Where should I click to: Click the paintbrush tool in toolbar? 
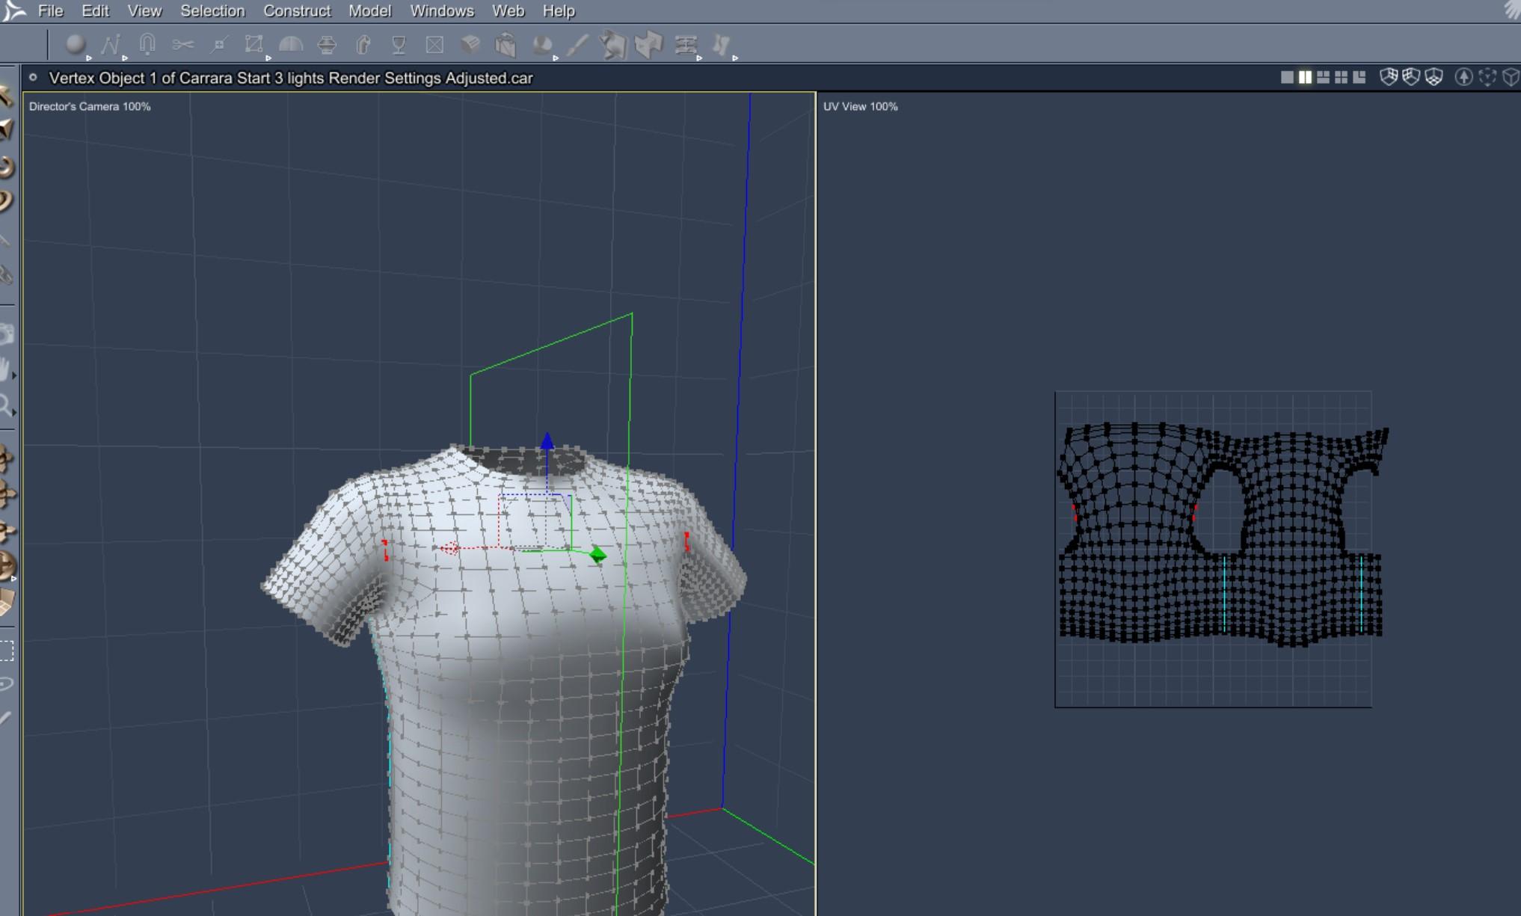point(577,45)
